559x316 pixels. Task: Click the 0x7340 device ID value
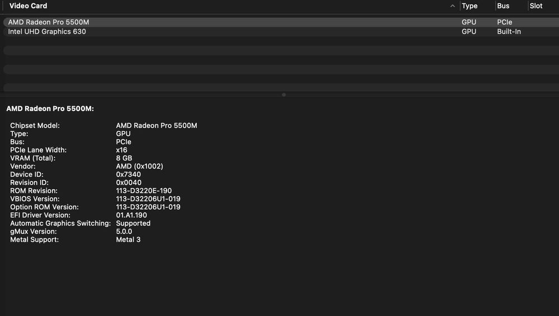tap(129, 175)
